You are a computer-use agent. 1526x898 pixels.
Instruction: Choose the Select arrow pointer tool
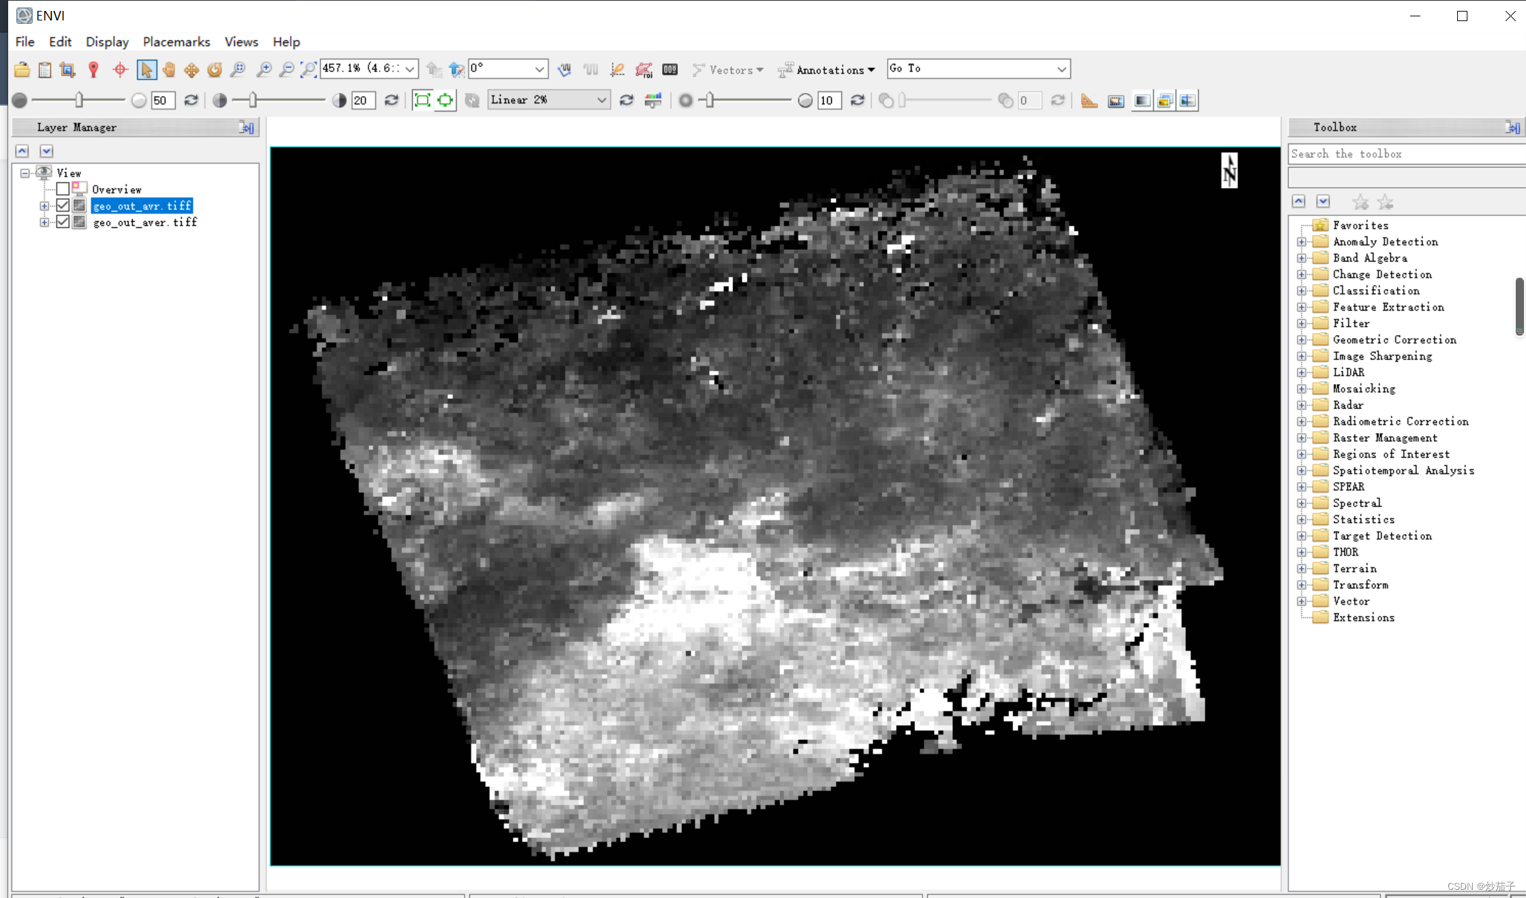pos(146,69)
